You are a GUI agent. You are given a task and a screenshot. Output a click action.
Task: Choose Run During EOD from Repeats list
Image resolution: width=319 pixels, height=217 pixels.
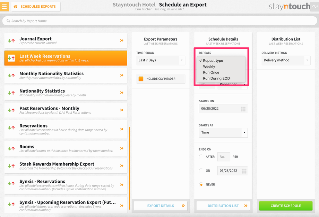click(x=221, y=78)
